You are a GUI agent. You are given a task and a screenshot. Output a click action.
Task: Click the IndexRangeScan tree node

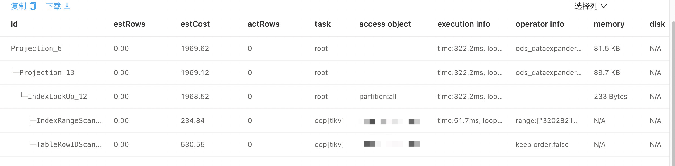click(x=68, y=121)
